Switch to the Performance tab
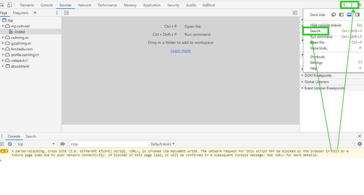This screenshot has height=195, width=364. (108, 5)
